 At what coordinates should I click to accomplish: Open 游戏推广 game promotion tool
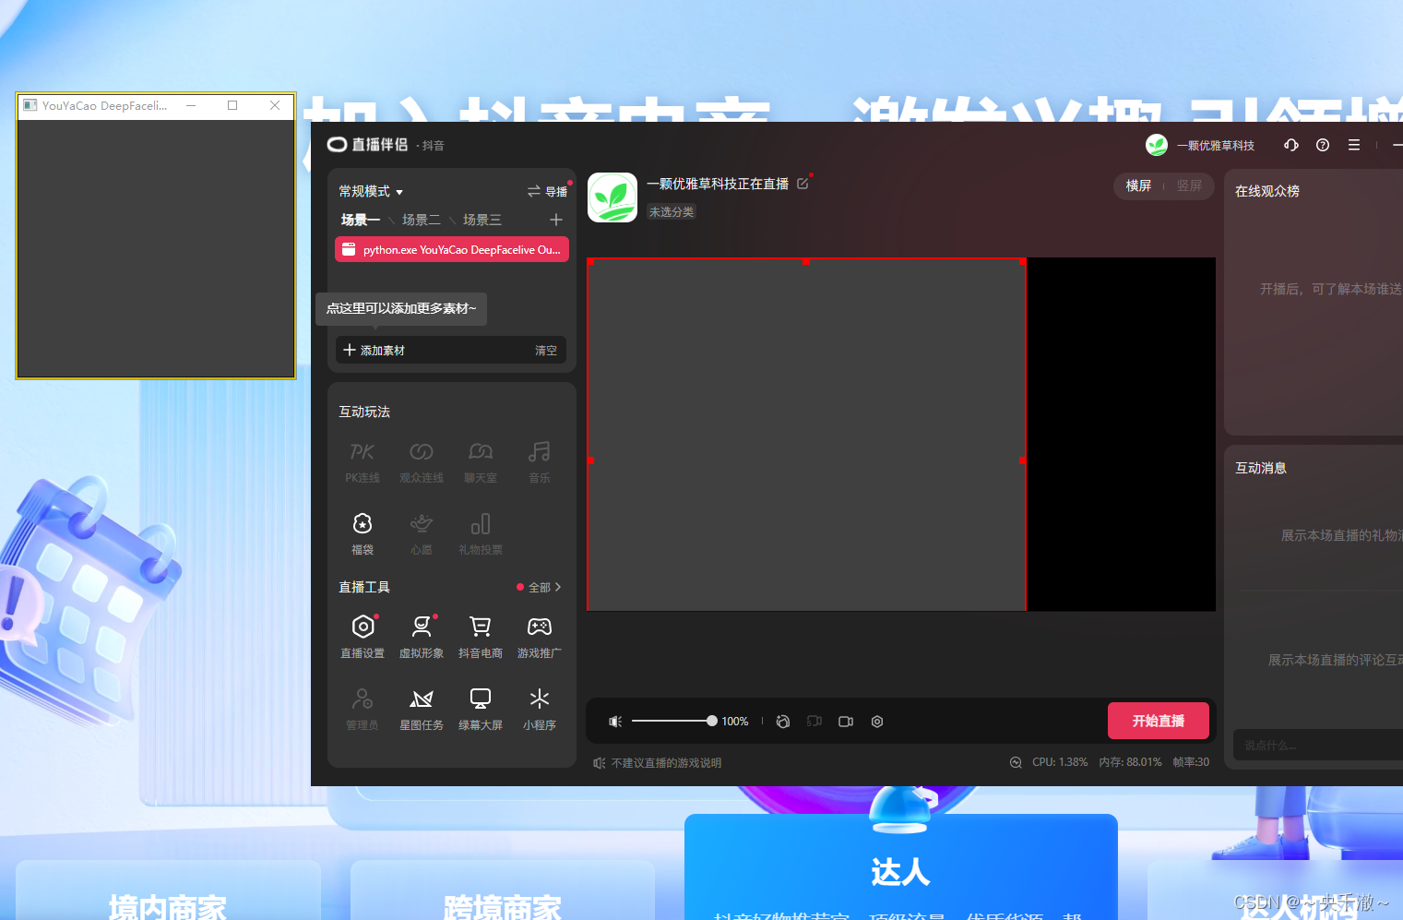pyautogui.click(x=540, y=637)
